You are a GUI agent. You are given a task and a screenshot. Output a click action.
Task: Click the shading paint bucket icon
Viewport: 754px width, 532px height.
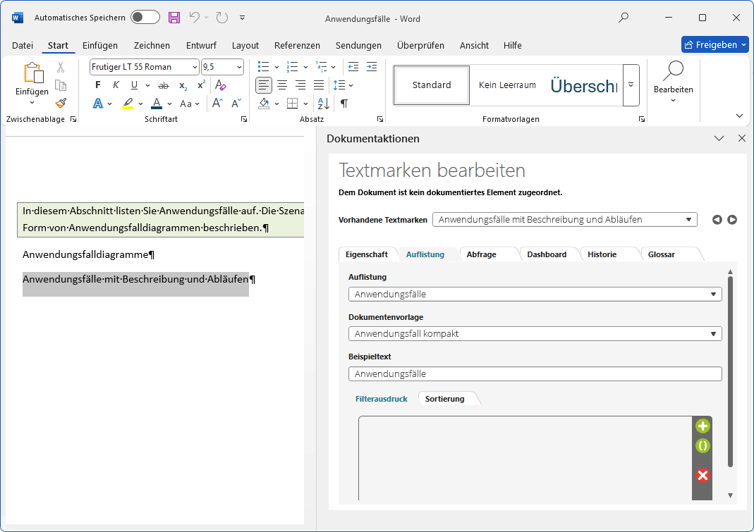264,104
